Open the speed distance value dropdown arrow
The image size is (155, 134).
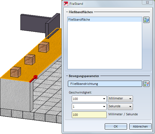[x=104, y=99]
